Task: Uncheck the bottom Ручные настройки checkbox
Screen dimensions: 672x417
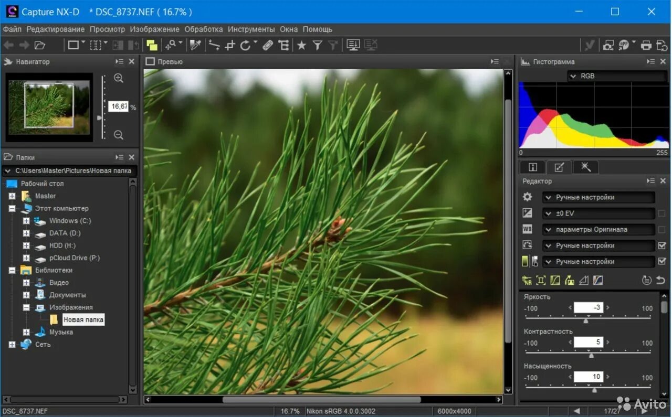Action: click(661, 261)
